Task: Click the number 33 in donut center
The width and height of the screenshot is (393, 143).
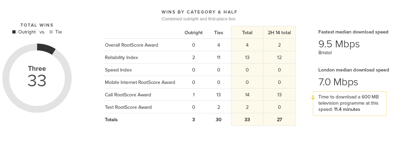Action: point(37,81)
